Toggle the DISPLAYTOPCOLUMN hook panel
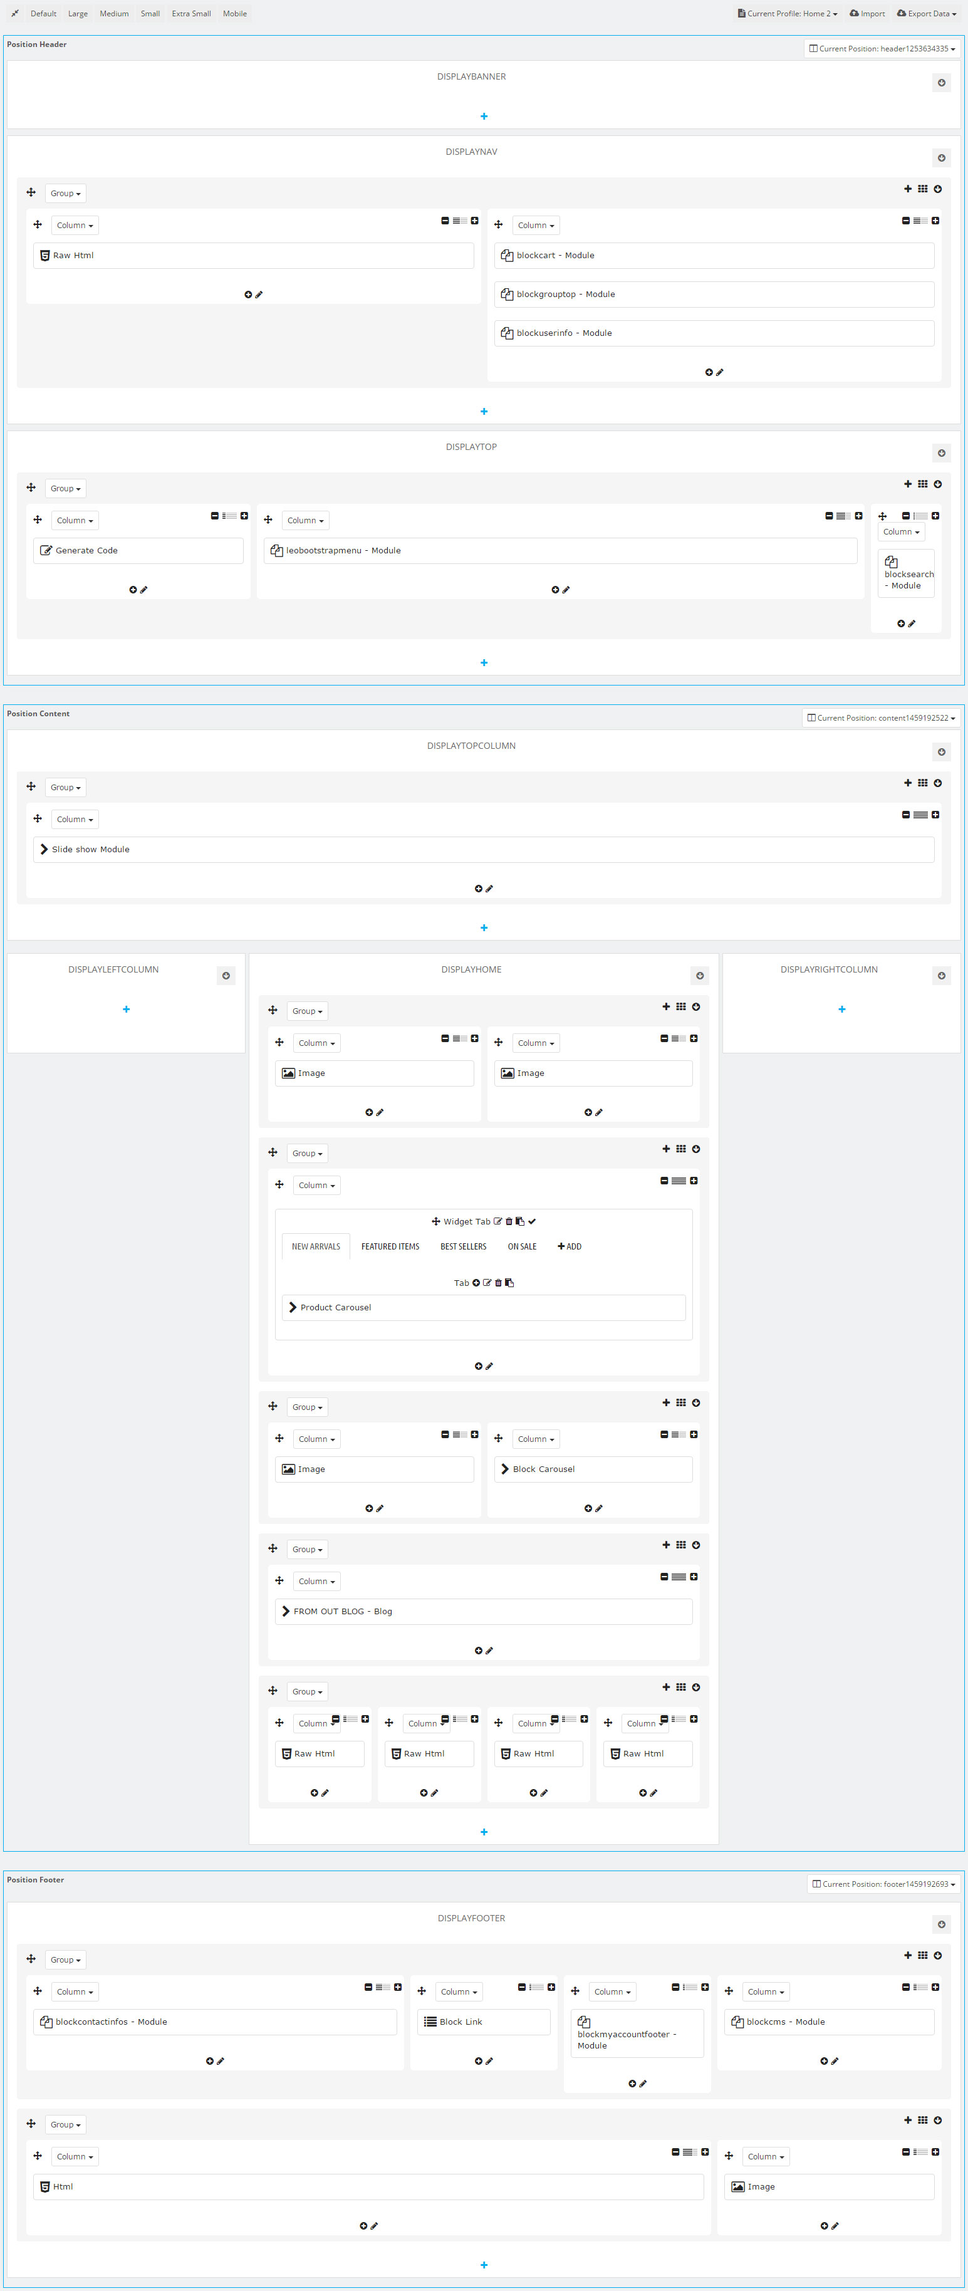This screenshot has width=968, height=2291. click(941, 753)
